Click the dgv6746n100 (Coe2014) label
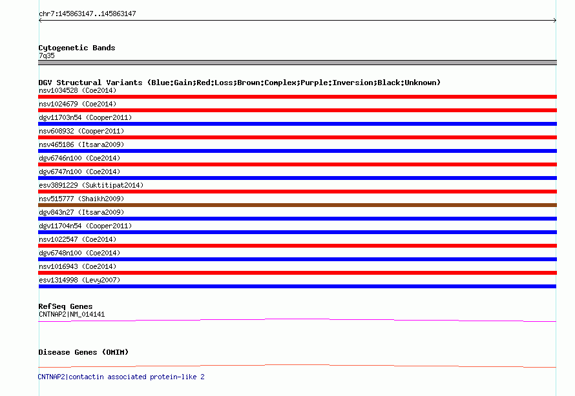 pos(79,158)
